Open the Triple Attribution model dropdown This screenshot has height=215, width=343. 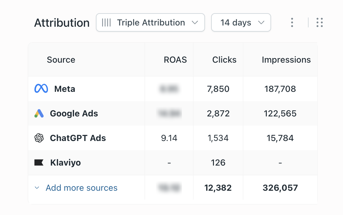pyautogui.click(x=150, y=22)
